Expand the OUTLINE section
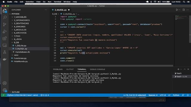This screenshot has height=107, width=191. [x=16, y=92]
